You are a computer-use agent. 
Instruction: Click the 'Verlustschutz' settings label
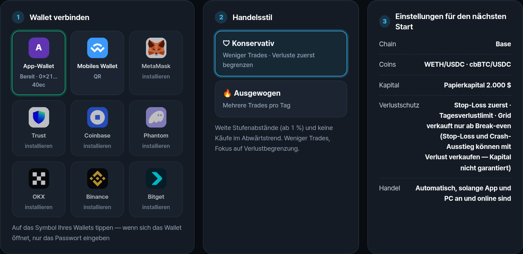tap(399, 105)
